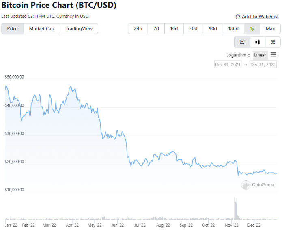Select the 1y range button
The image size is (284, 233).
(252, 29)
